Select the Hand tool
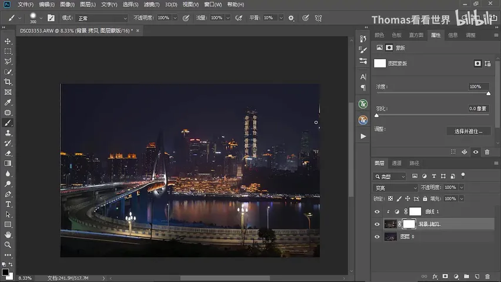Screen dimensions: 501x282 [x=8, y=234]
